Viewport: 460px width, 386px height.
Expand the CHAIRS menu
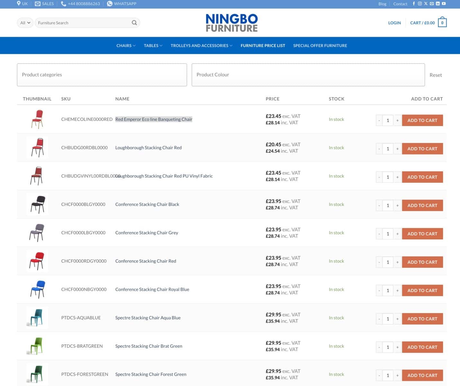coord(126,46)
